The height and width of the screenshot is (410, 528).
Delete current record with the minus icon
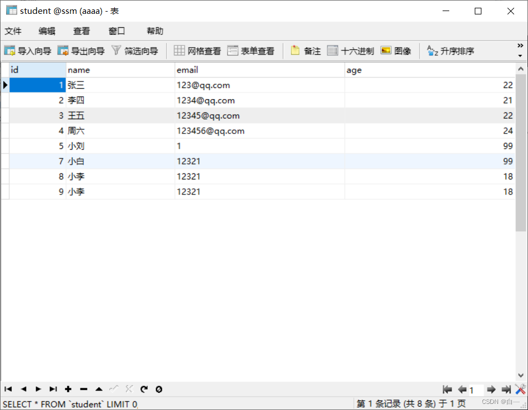(x=83, y=389)
